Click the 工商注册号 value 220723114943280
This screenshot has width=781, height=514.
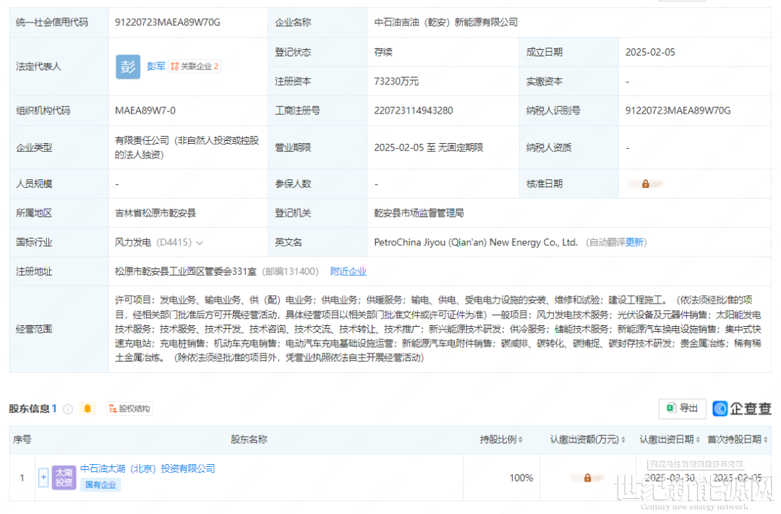414,111
